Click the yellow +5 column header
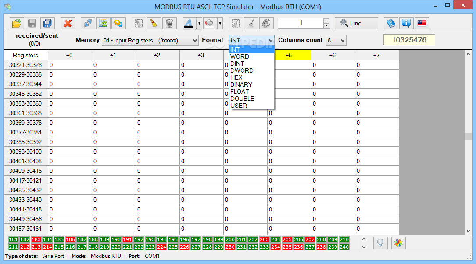 coord(293,55)
